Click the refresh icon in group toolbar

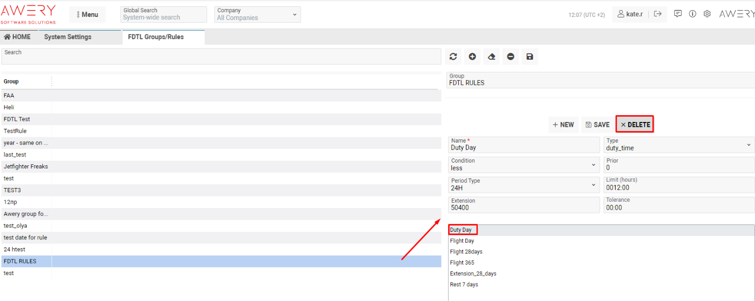[453, 57]
